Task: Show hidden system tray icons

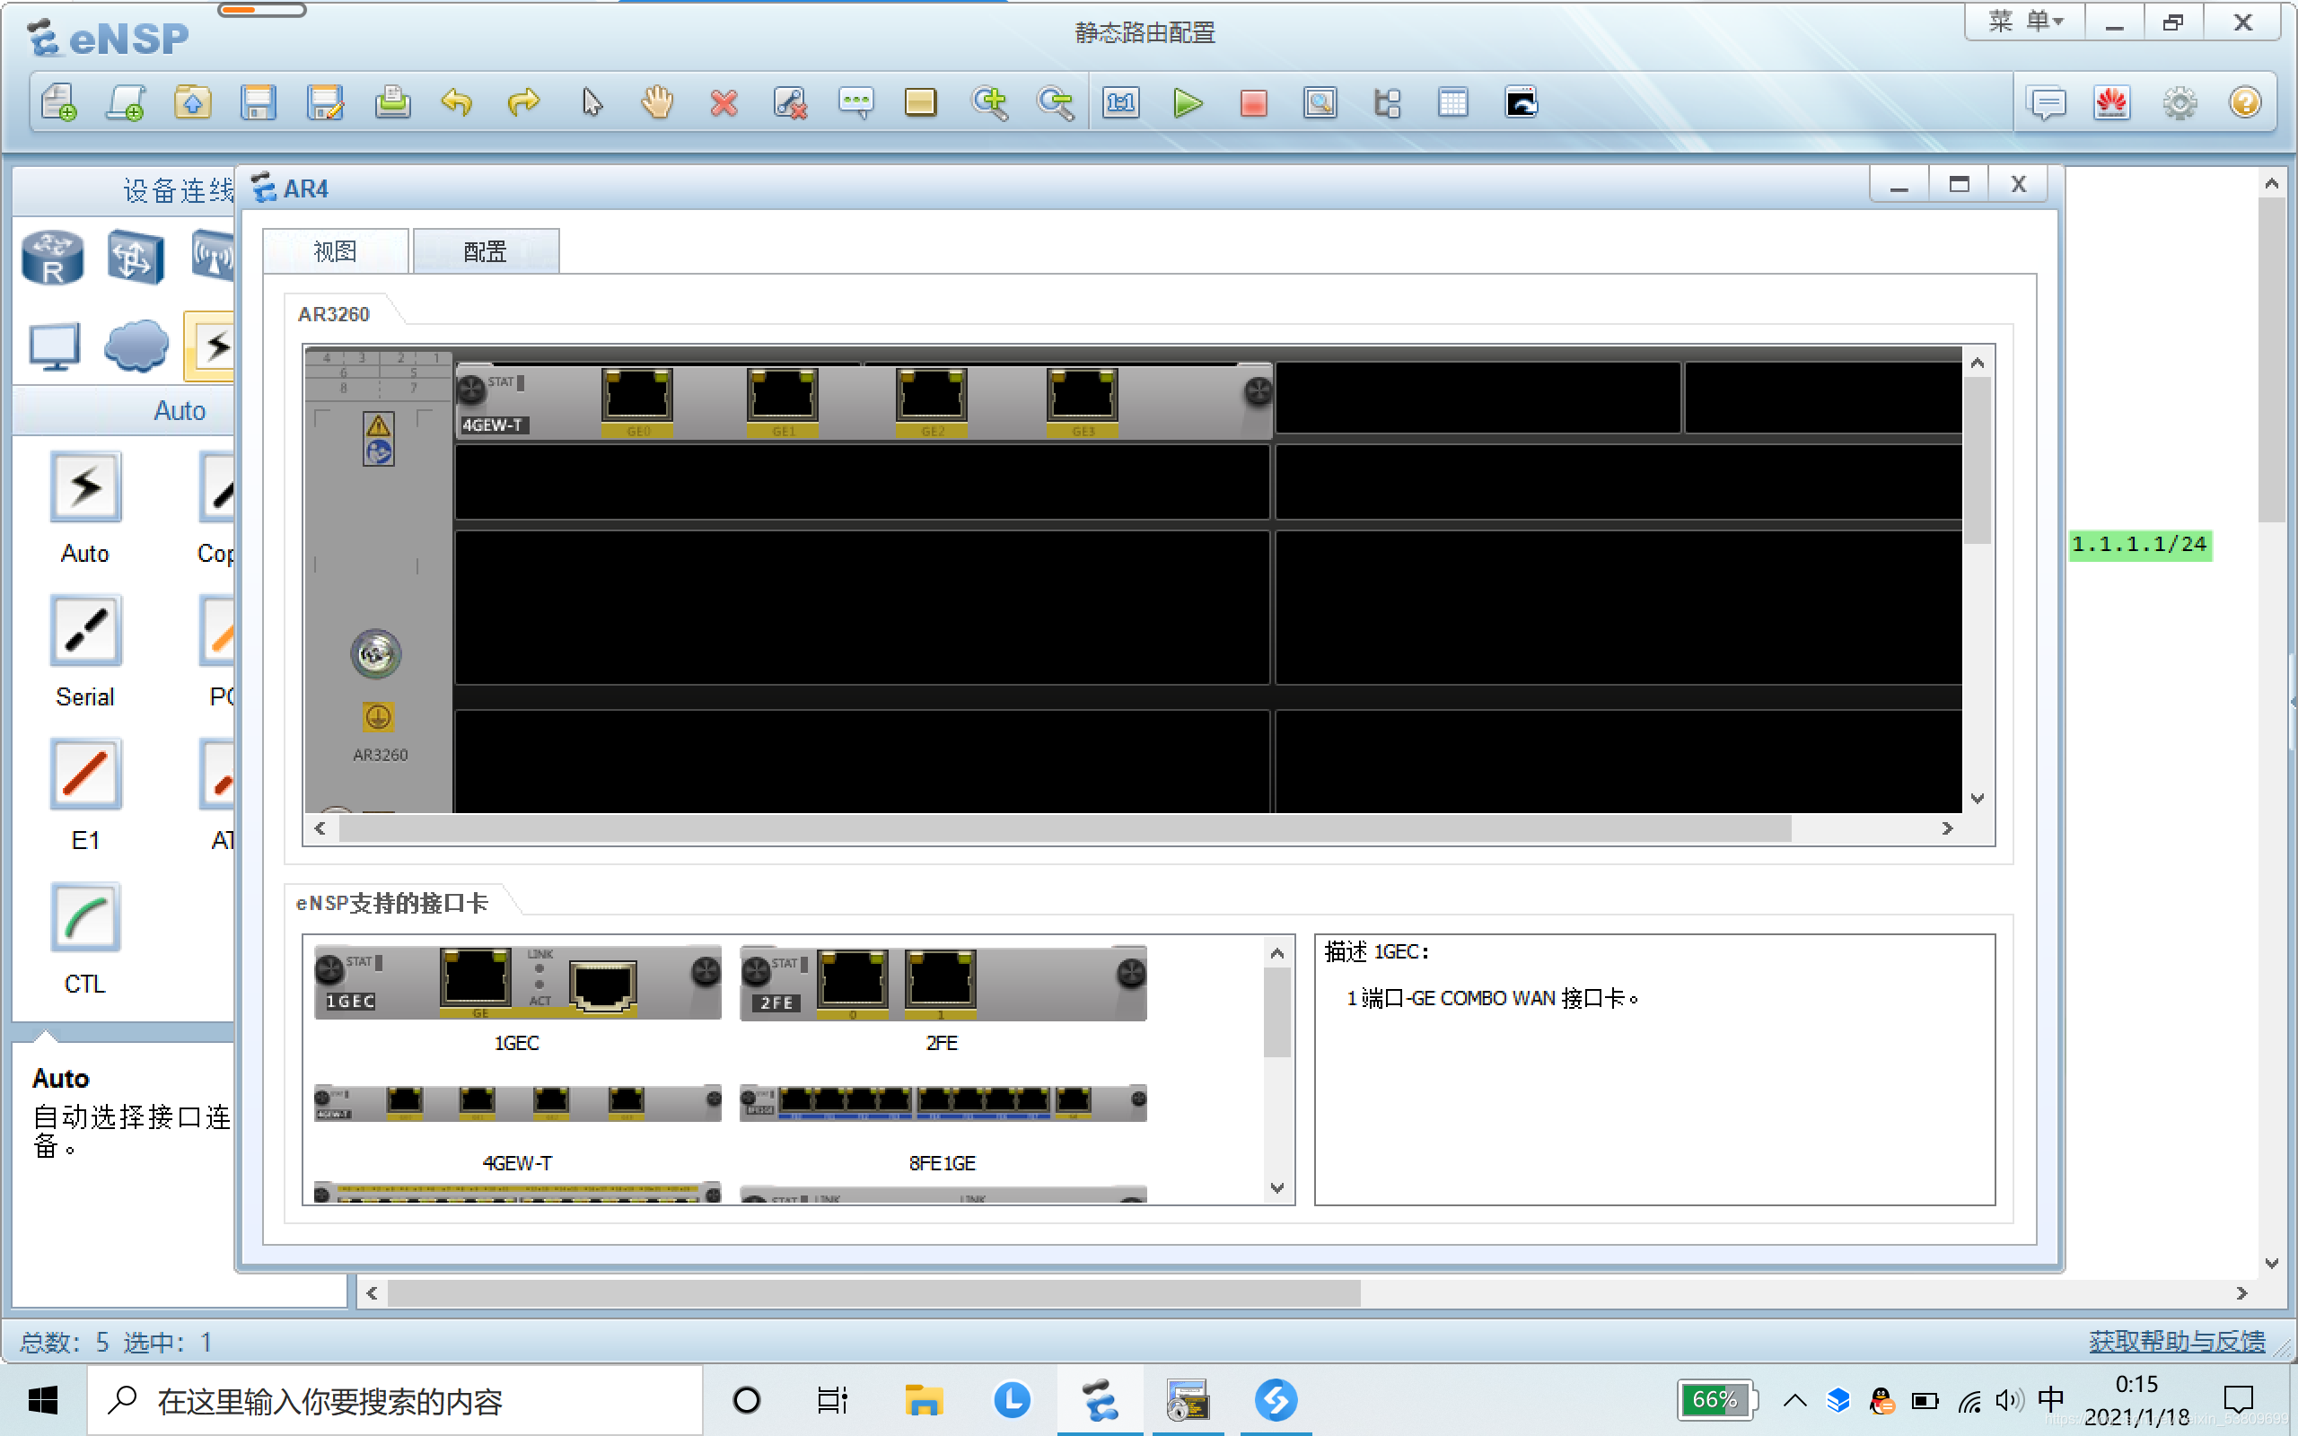Action: [x=1794, y=1400]
